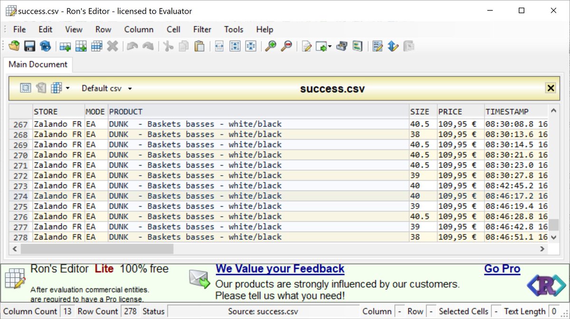Image resolution: width=570 pixels, height=319 pixels.
Task: Click the gray Delete X icon
Action: (x=113, y=46)
